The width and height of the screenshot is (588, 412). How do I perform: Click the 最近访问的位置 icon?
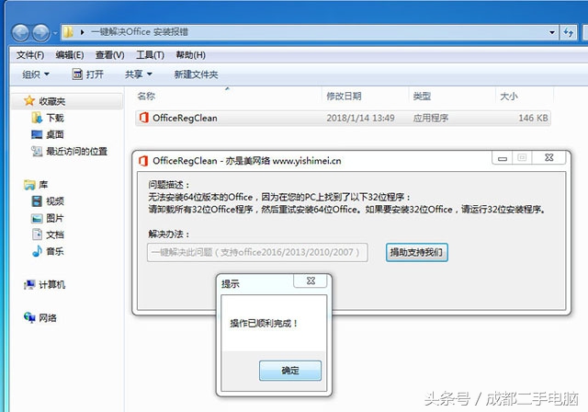(37, 151)
